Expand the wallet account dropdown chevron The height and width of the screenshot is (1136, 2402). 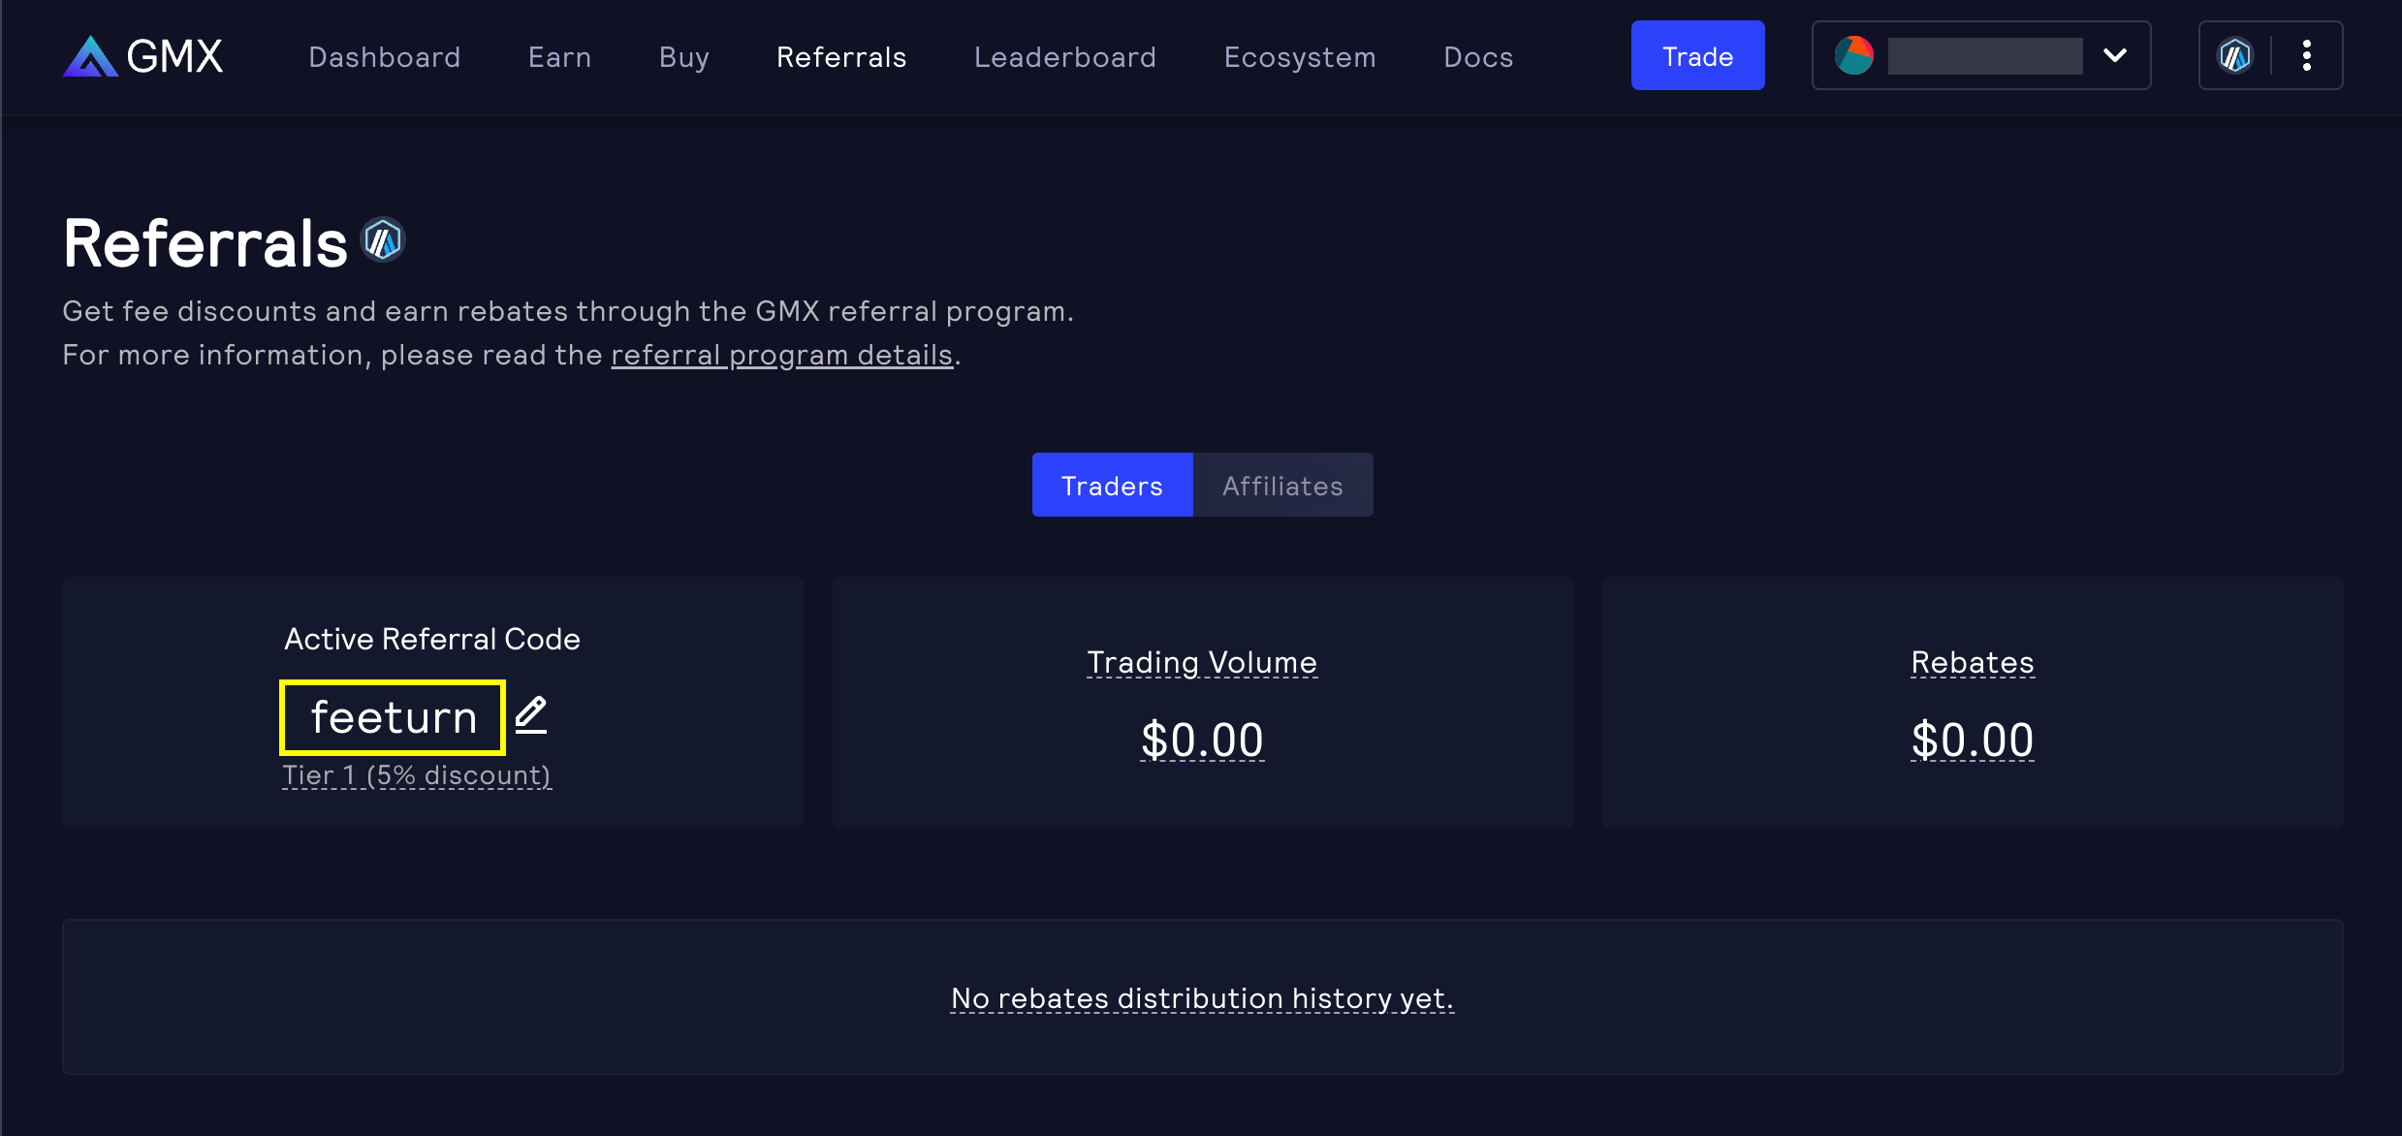(x=2115, y=56)
